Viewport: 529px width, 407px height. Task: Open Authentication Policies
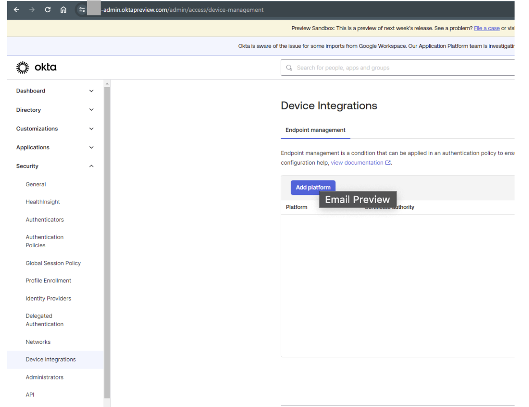[x=45, y=241]
